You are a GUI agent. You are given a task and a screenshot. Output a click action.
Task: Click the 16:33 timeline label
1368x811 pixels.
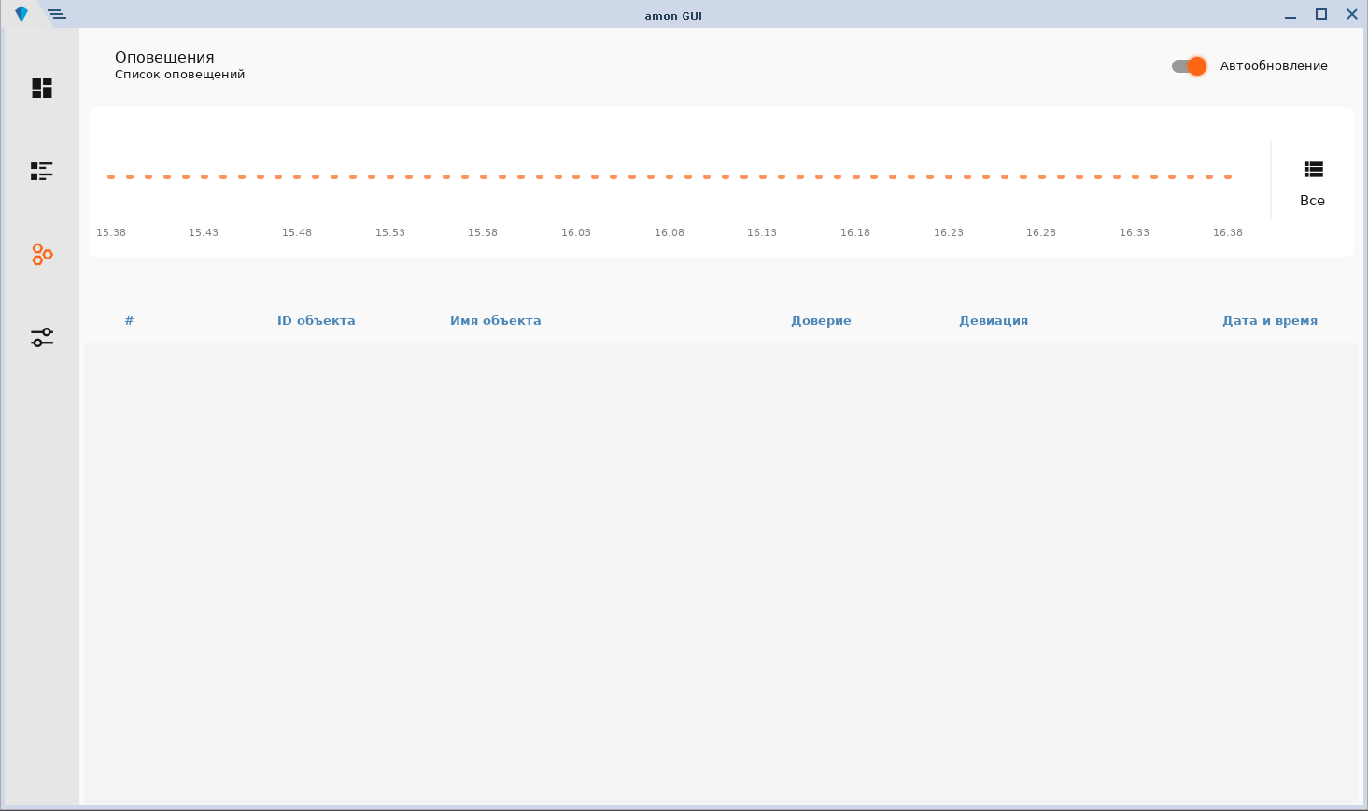(1135, 232)
